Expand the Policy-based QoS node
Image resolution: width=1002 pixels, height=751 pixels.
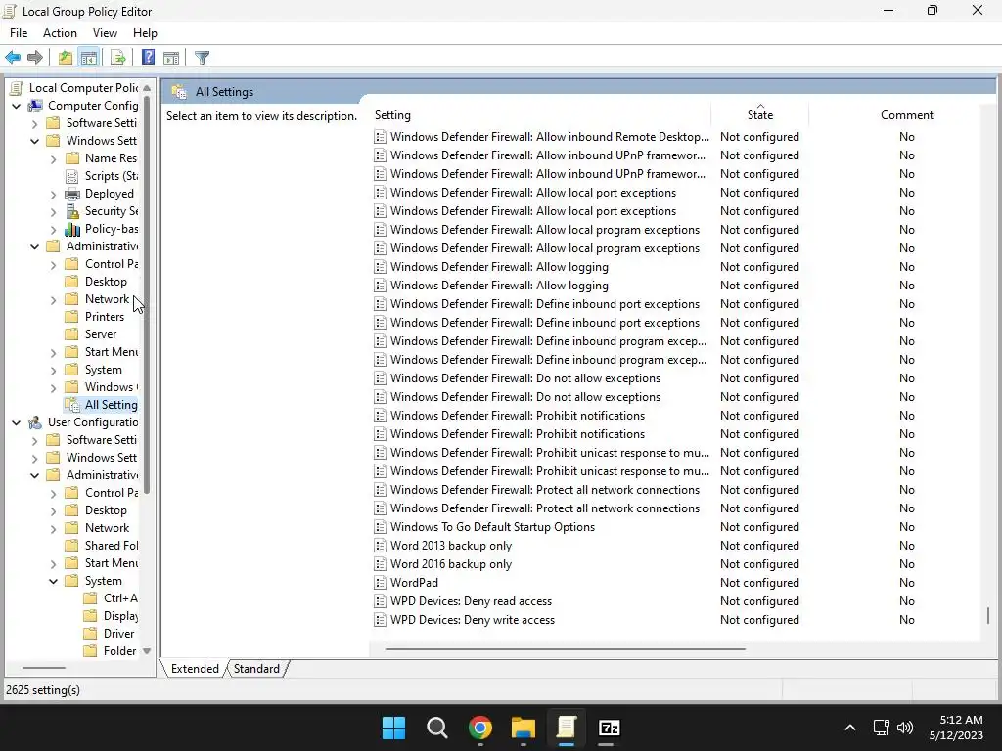54,229
